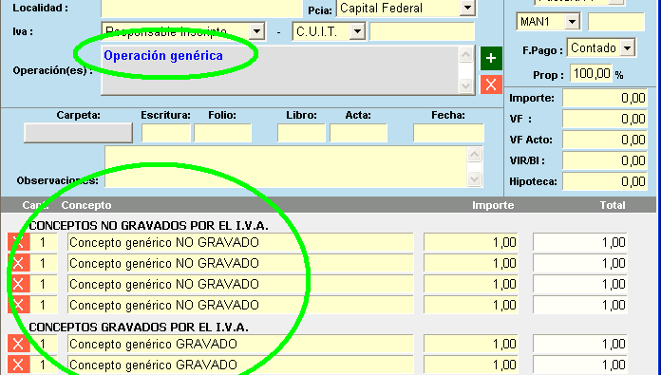Click the Hipoteca amount field

click(605, 181)
